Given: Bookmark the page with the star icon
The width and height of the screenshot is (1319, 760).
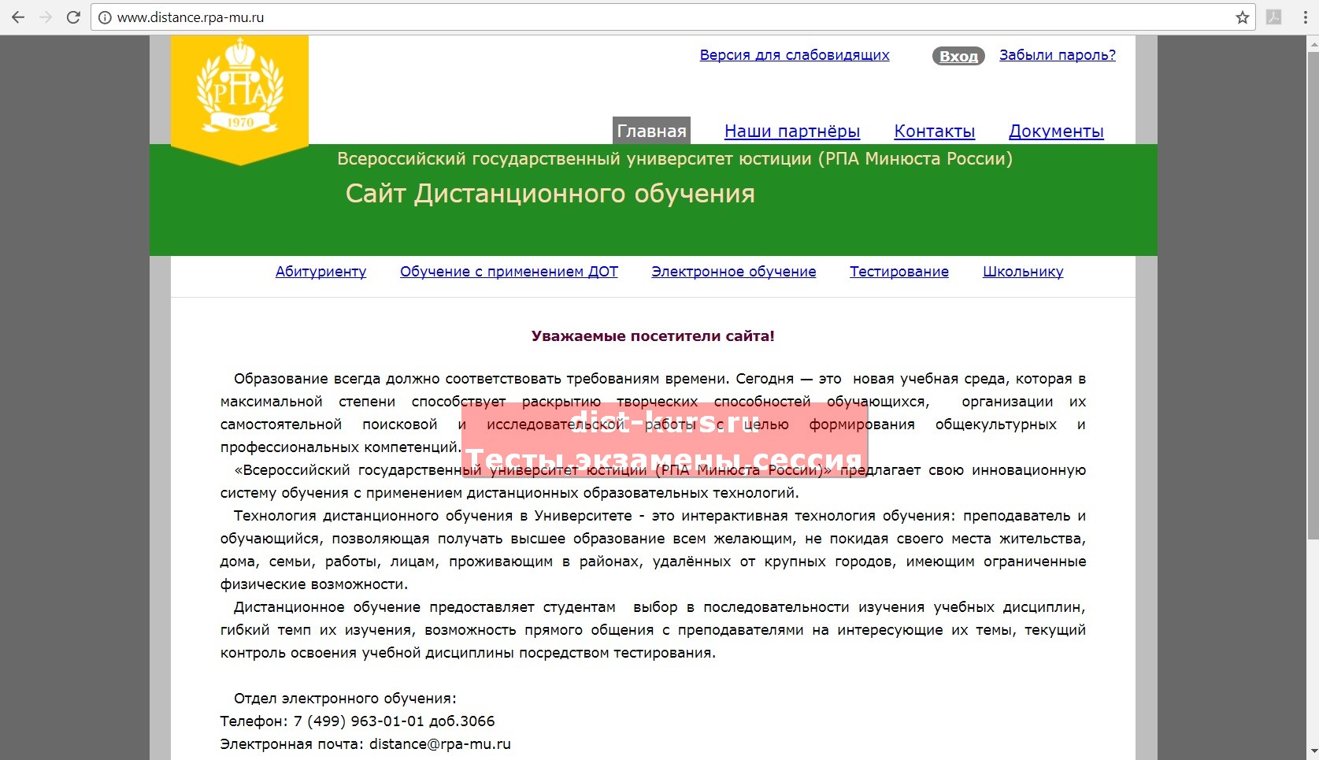Looking at the screenshot, I should [x=1243, y=17].
